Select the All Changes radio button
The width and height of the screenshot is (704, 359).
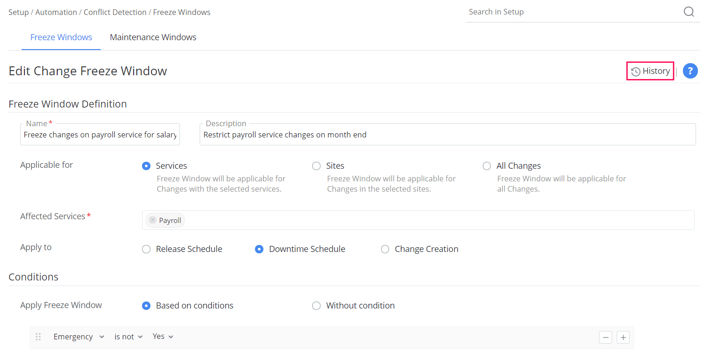pyautogui.click(x=487, y=166)
